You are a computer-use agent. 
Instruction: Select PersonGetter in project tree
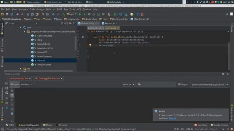[x=44, y=65]
